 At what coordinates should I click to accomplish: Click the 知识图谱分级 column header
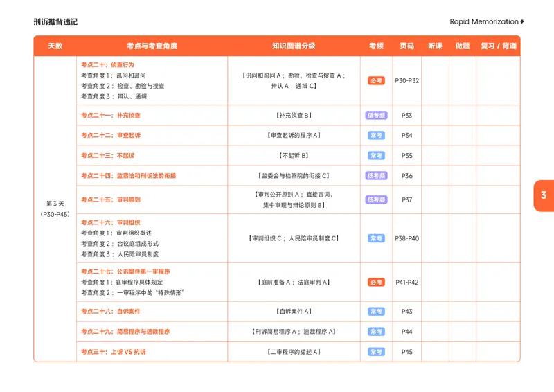(x=294, y=46)
